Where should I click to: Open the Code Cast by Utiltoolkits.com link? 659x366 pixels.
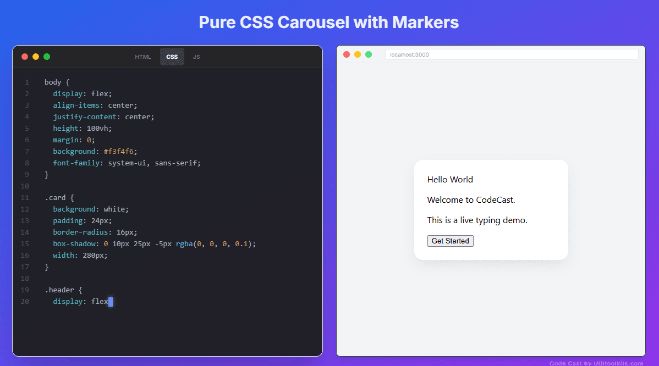click(598, 363)
